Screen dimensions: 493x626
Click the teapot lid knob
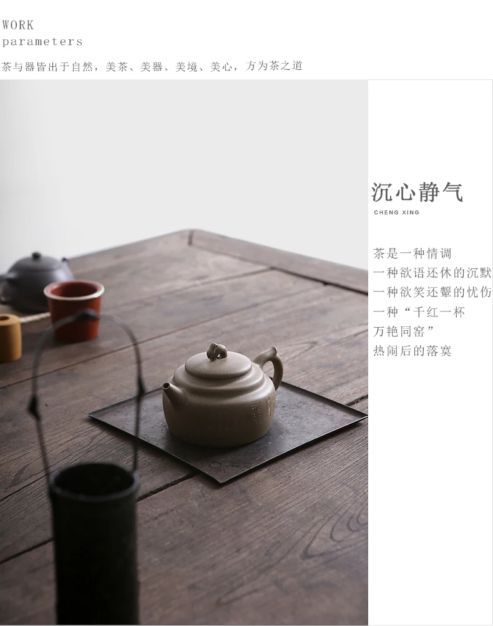pyautogui.click(x=217, y=351)
